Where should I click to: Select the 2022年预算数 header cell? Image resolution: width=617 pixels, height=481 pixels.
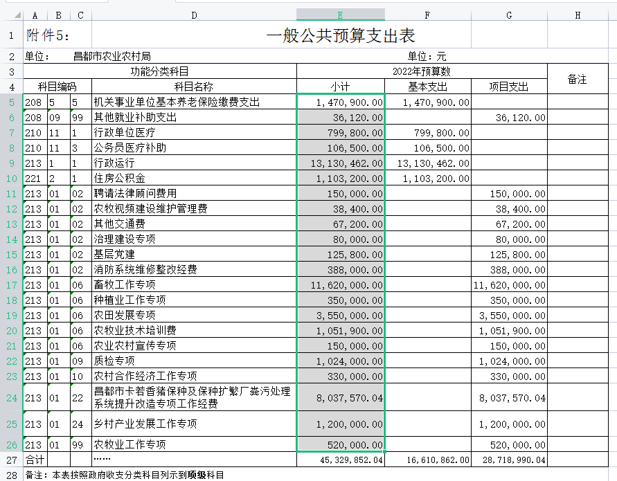pos(422,71)
